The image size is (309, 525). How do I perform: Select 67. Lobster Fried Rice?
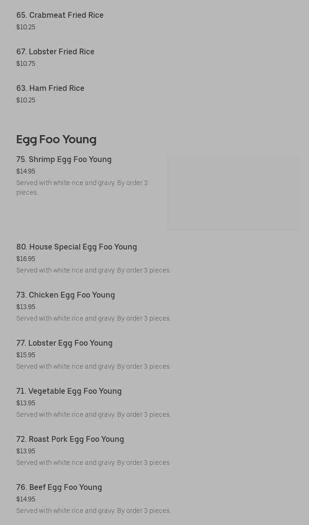[55, 52]
